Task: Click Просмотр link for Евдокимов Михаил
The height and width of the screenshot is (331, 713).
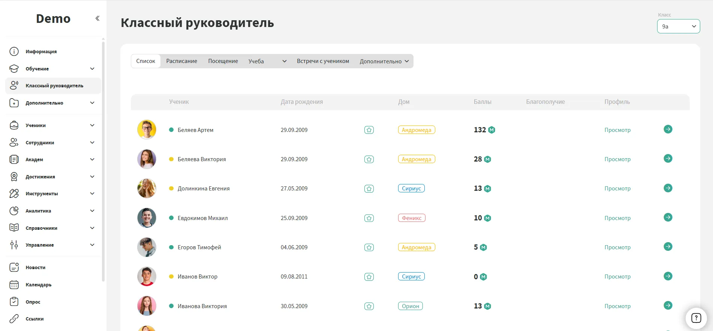Action: (617, 218)
